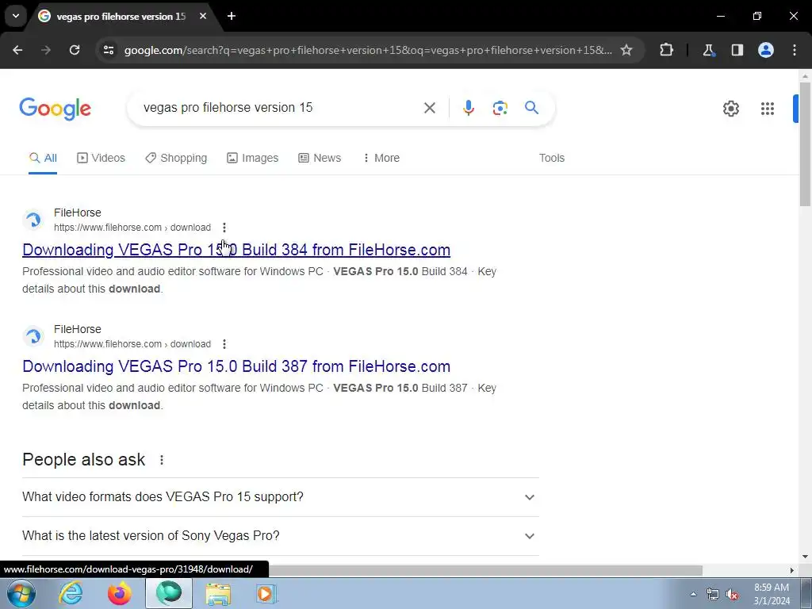Open the browser side panel
Viewport: 812px width, 609px height.
737,50
